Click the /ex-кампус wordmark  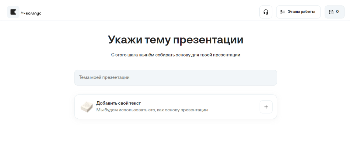pyautogui.click(x=31, y=13)
